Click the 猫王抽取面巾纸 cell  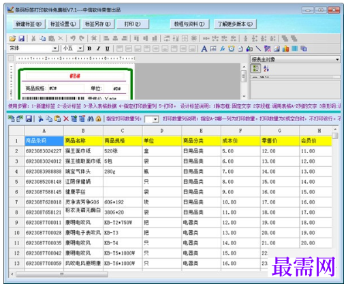(x=83, y=161)
